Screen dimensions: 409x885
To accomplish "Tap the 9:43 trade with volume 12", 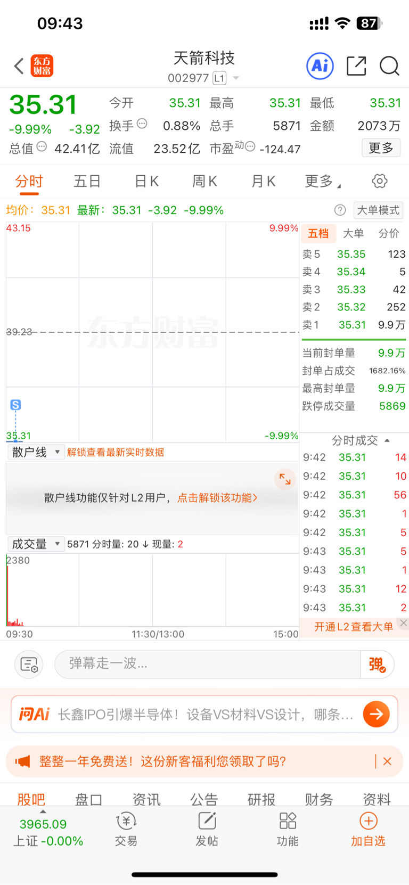I will pyautogui.click(x=354, y=588).
